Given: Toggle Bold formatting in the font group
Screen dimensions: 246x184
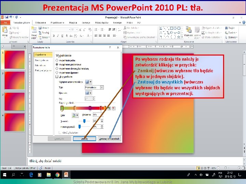Looking at the screenshot, I should pyautogui.click(x=54, y=36).
